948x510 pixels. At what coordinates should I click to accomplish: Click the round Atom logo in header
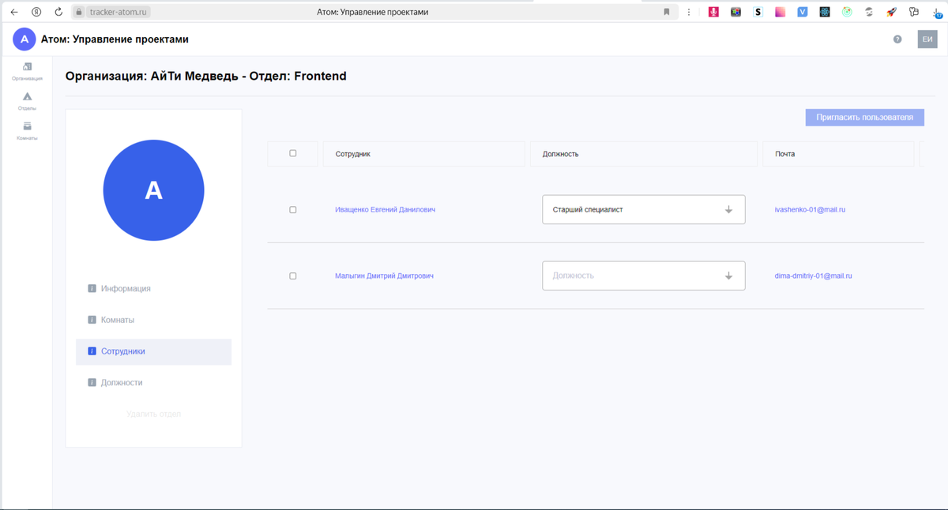point(24,39)
